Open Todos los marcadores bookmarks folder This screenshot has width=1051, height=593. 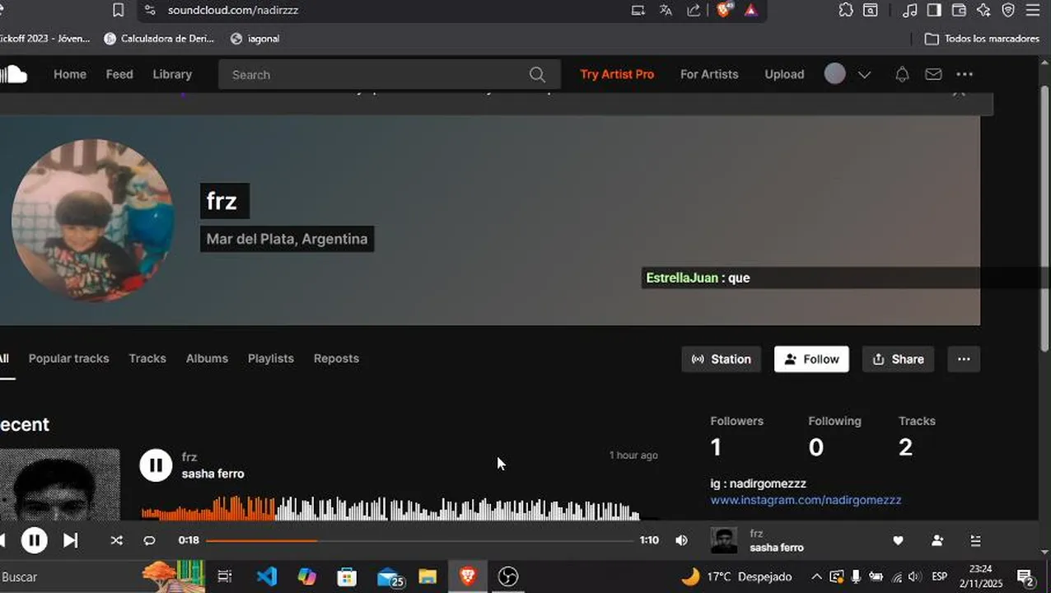click(983, 39)
